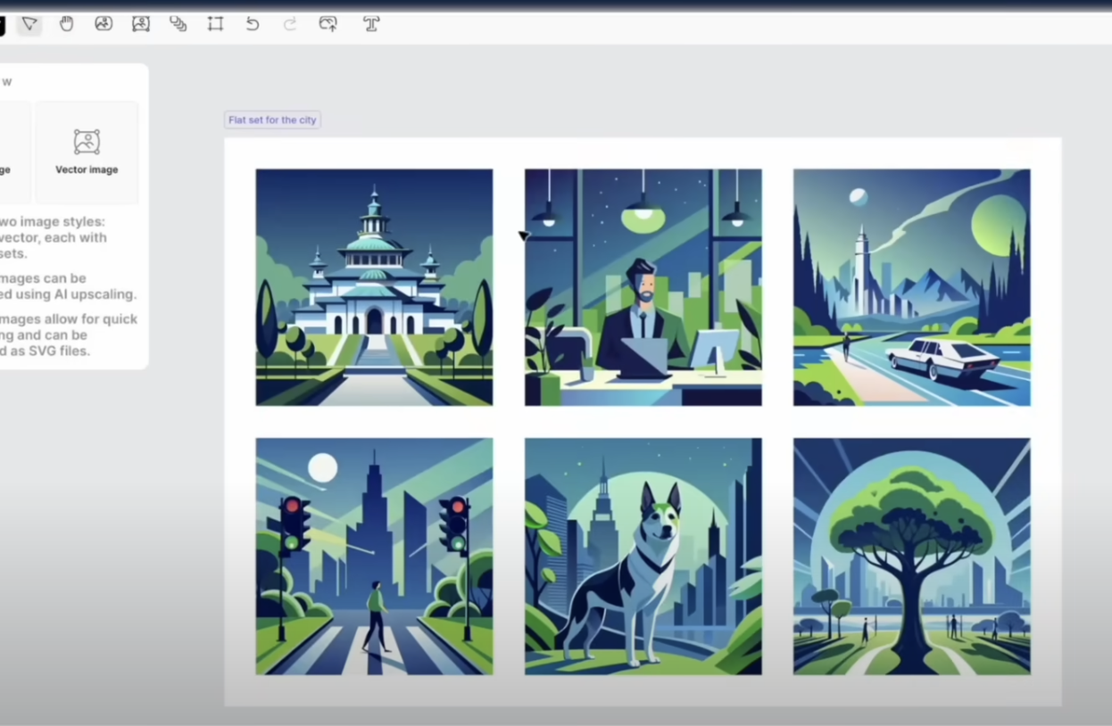Select the large tree park illustration

click(x=911, y=556)
